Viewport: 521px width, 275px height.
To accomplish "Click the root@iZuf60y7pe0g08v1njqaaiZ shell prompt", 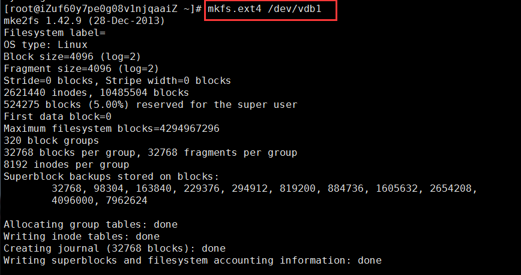I will point(102,10).
